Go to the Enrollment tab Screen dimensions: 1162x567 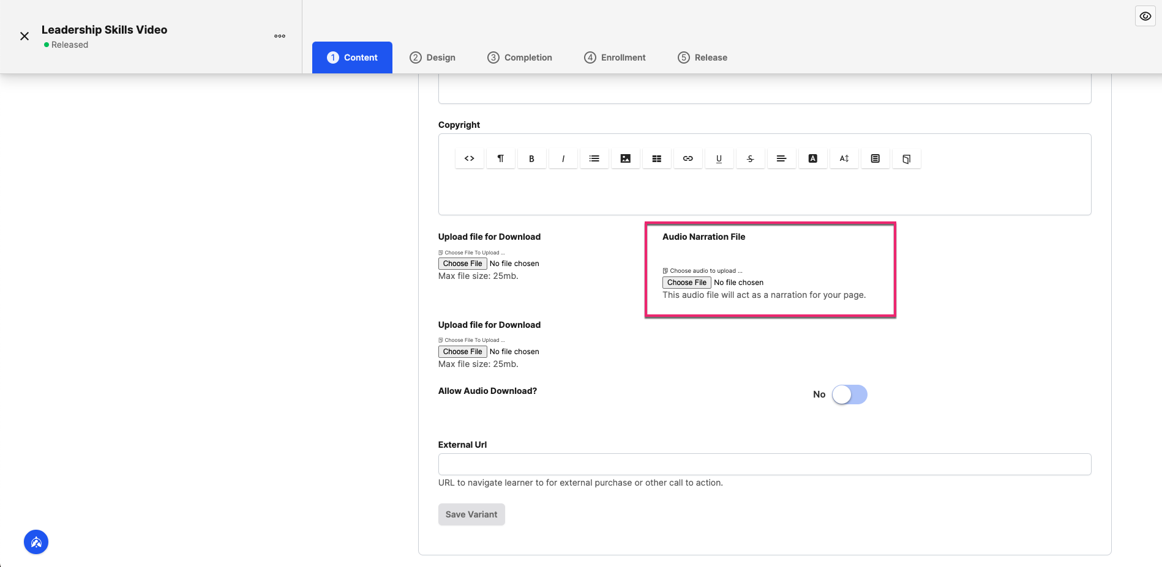coord(615,57)
